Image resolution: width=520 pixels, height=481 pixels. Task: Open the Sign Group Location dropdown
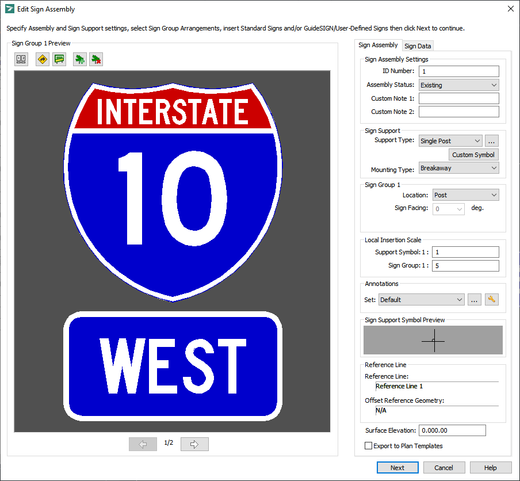[x=465, y=195]
